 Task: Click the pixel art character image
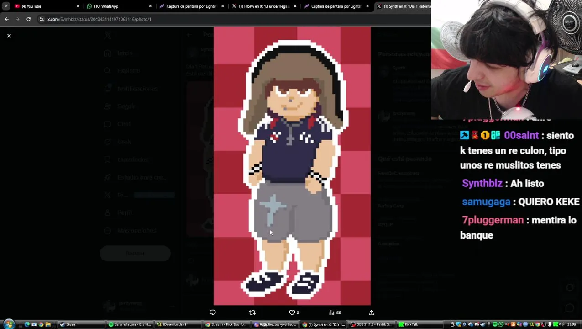[292, 165]
